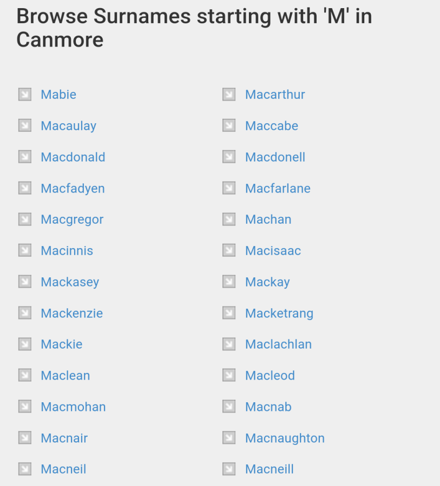Click the arrow icon next to Macleod
The width and height of the screenshot is (440, 486).
click(229, 375)
